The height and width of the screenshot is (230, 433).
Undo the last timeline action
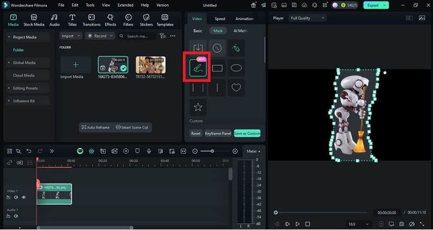pyautogui.click(x=29, y=151)
